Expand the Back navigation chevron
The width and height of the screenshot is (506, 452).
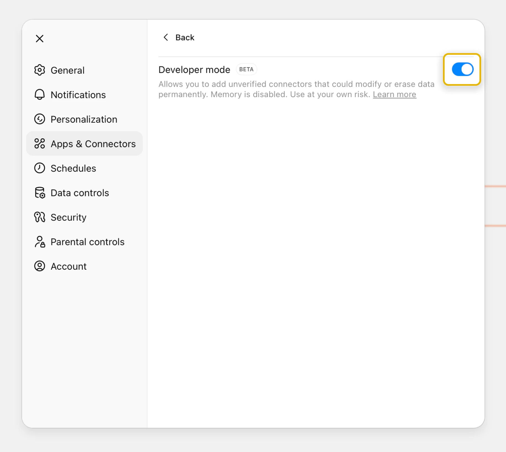pyautogui.click(x=166, y=37)
